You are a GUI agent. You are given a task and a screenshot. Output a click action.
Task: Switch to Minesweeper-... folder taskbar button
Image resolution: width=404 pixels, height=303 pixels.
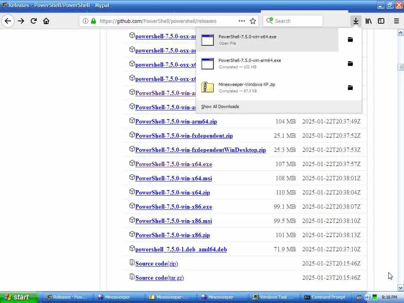pos(170,297)
